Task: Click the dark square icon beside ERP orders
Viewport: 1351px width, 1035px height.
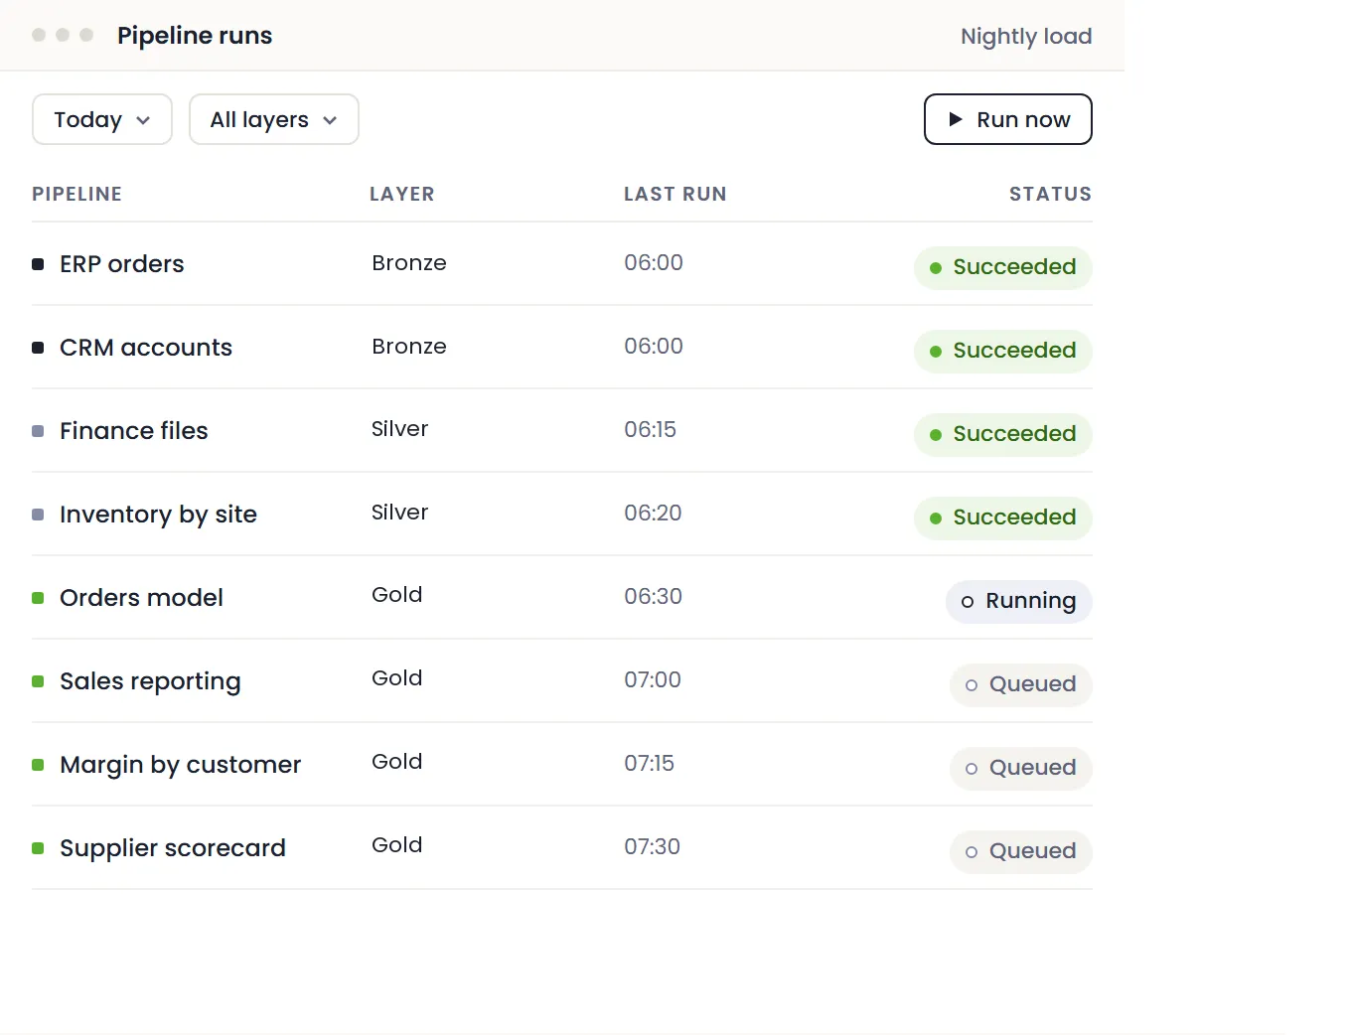Action: [38, 264]
